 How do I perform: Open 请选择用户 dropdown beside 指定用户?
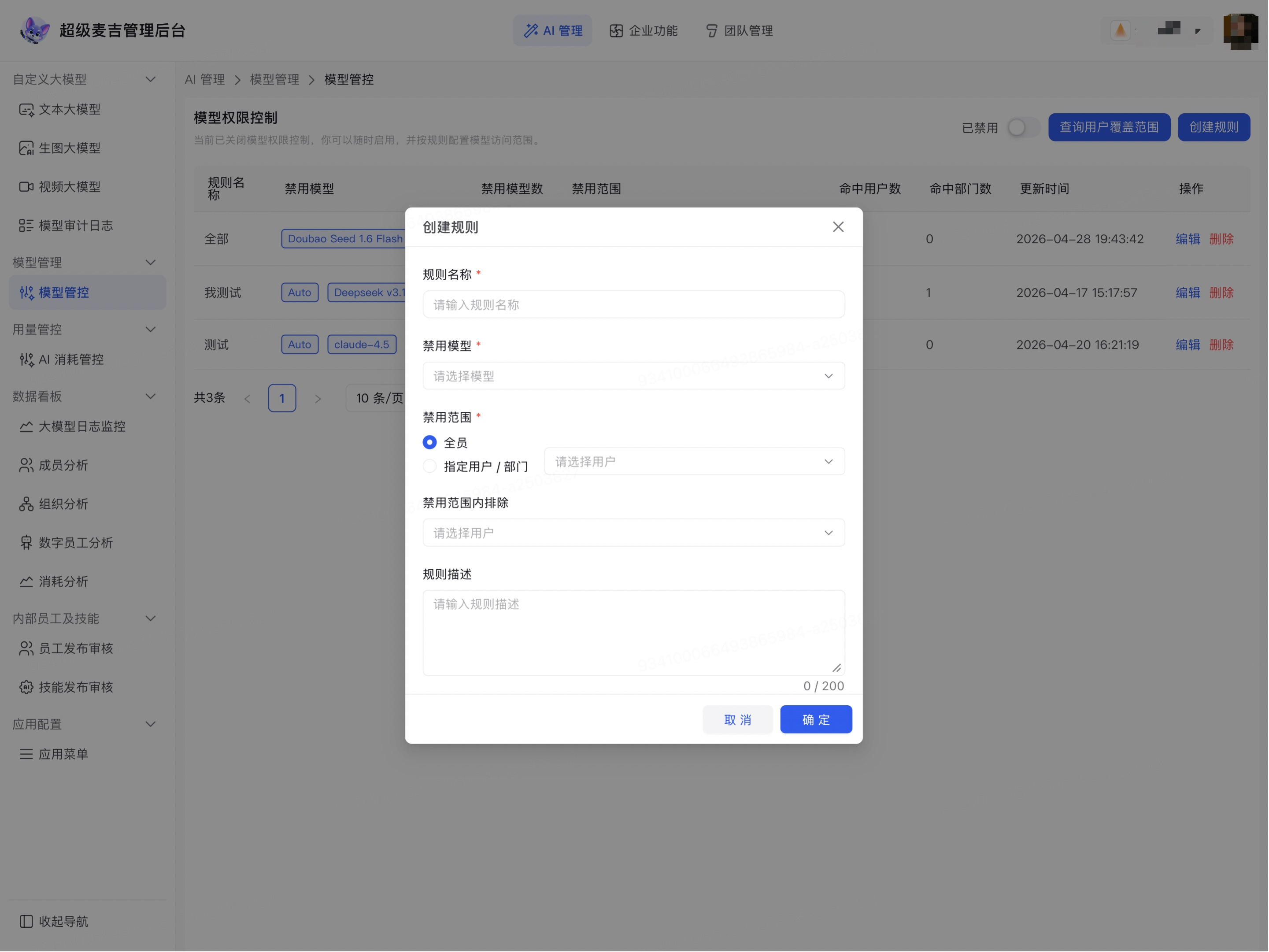coord(695,461)
